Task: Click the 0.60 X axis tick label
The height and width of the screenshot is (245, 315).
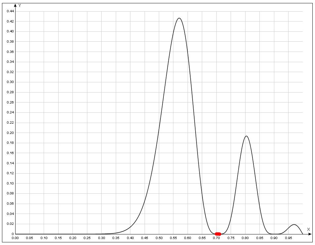Action: [188, 238]
